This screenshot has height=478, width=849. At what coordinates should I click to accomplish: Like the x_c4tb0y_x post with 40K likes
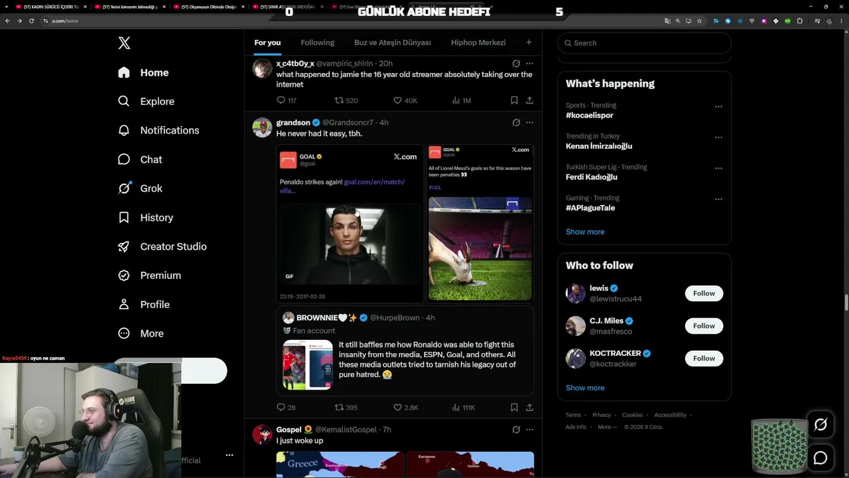coord(397,100)
